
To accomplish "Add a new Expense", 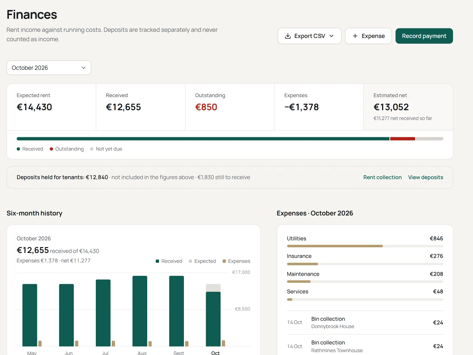I will pyautogui.click(x=368, y=36).
